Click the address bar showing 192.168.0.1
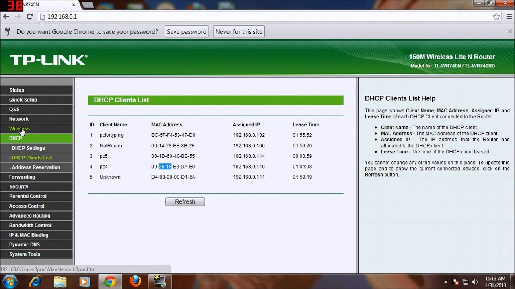 coord(241,17)
